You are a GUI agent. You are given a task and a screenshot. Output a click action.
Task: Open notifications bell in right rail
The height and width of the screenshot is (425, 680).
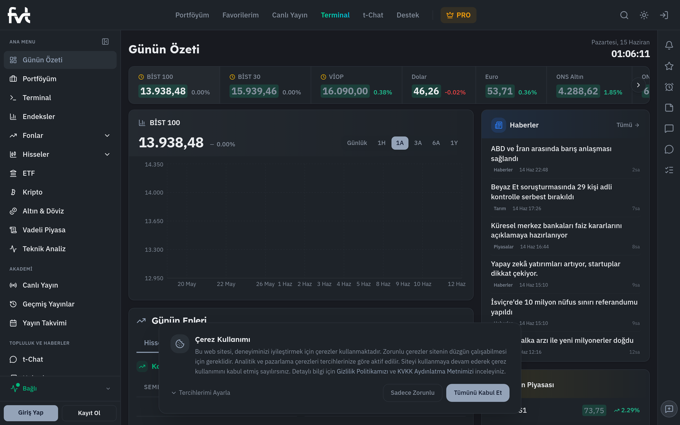click(x=669, y=45)
